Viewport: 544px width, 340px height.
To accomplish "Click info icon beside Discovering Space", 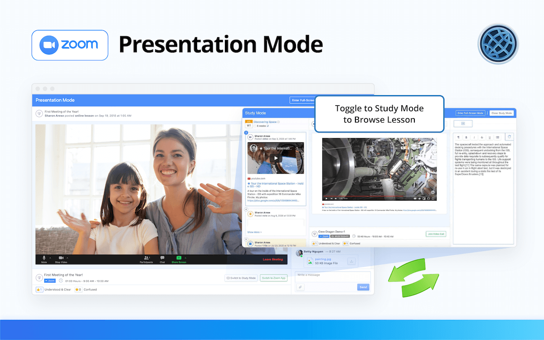I will [278, 122].
